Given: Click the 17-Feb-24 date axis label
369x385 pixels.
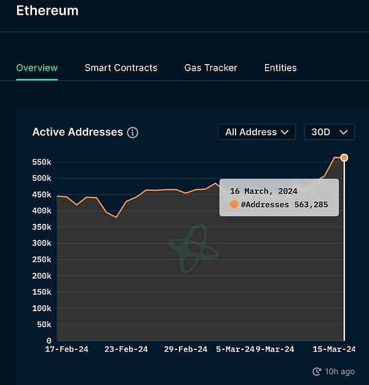Looking at the screenshot, I should [67, 349].
